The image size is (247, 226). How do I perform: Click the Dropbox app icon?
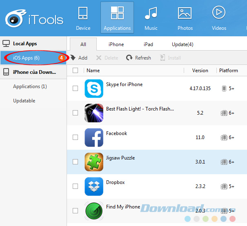tap(94, 186)
